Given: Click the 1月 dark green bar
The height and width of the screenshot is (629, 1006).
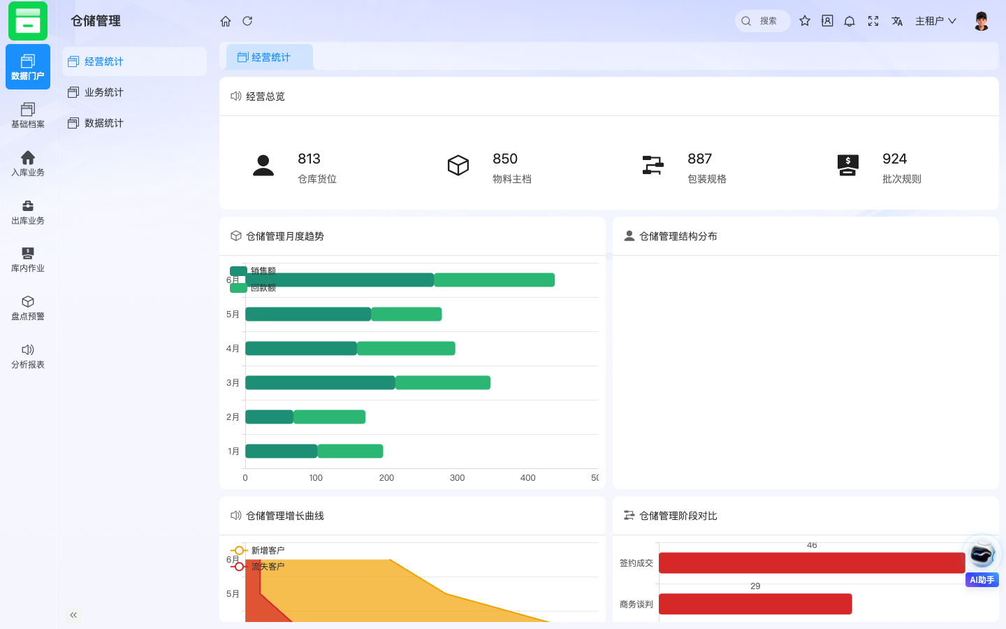Looking at the screenshot, I should click(x=281, y=451).
